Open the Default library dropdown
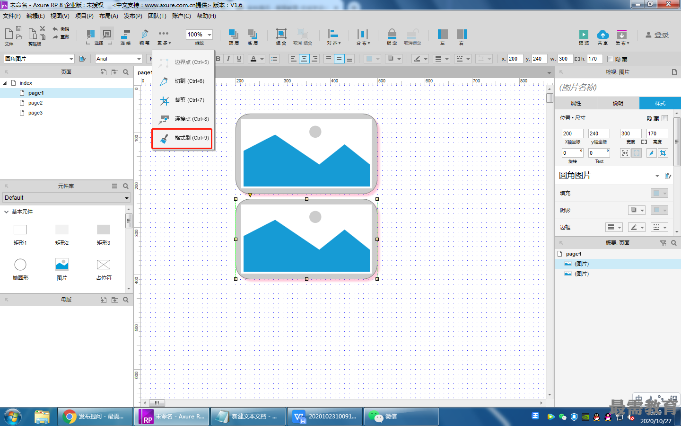The height and width of the screenshot is (426, 681). tap(66, 198)
